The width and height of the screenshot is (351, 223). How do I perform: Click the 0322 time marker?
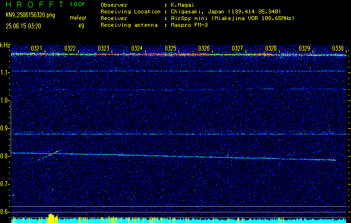pyautogui.click(x=70, y=49)
